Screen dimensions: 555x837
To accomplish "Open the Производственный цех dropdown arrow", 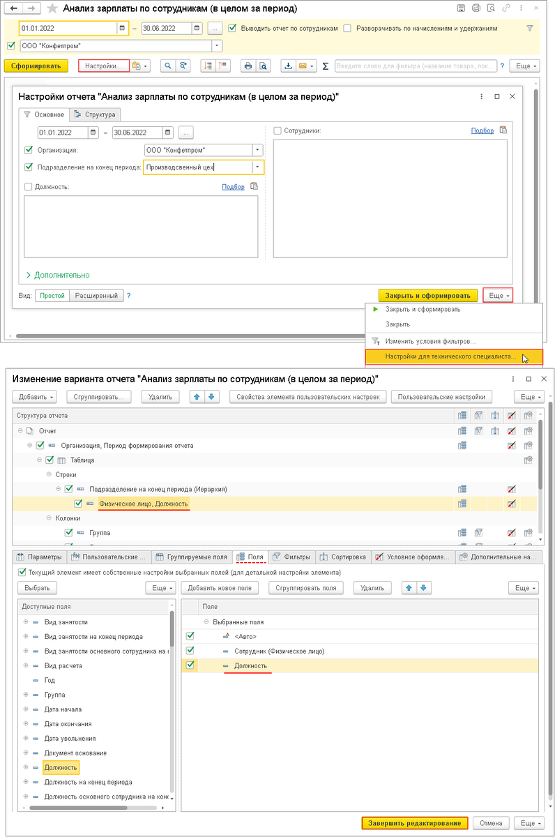I will [x=258, y=167].
